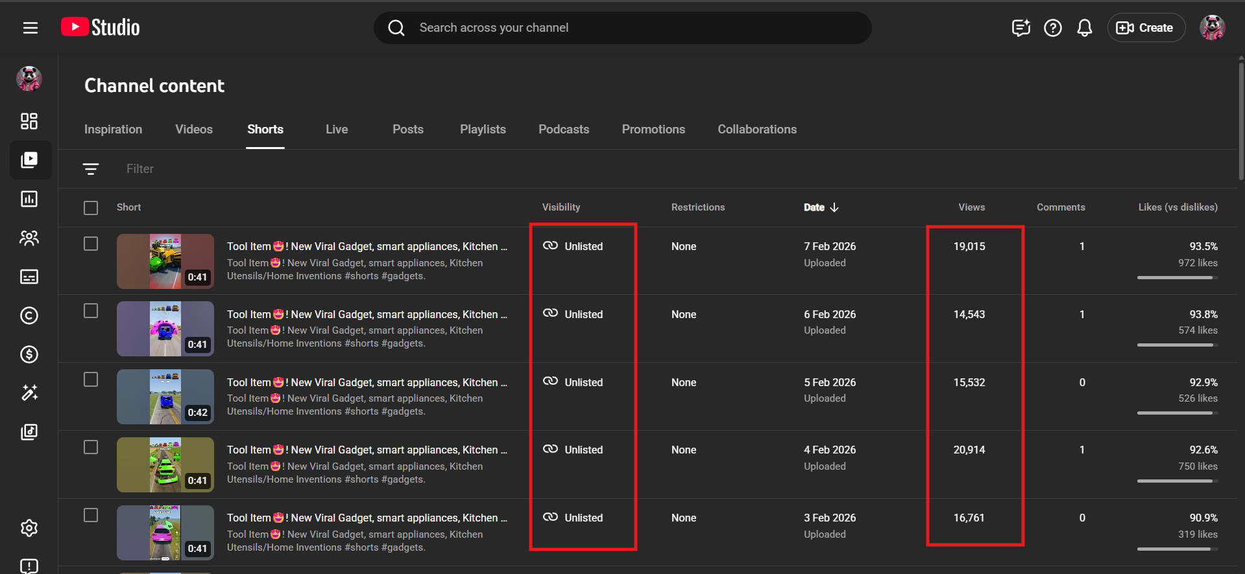This screenshot has height=574, width=1245.
Task: Select the checkbox for the 4 Feb 2026 short
Action: pyautogui.click(x=91, y=448)
